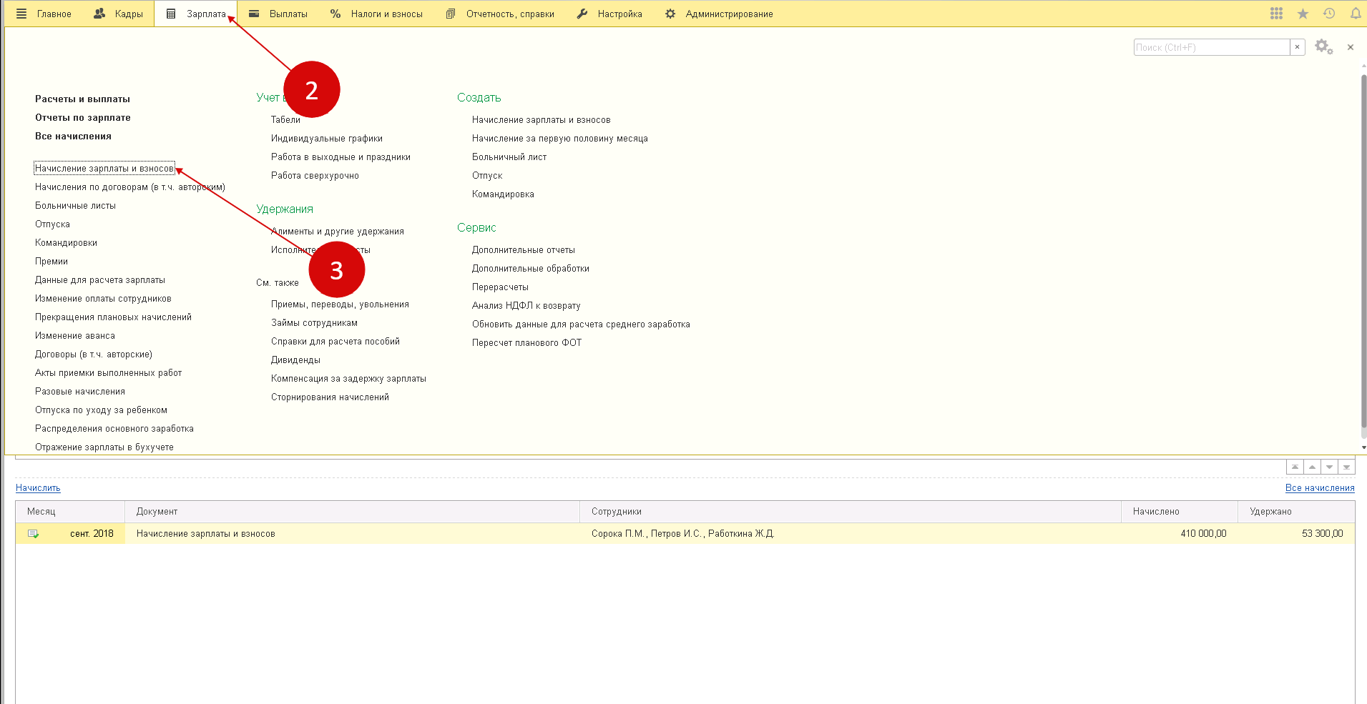Jump to first record arrow button
1367x704 pixels.
1295,467
